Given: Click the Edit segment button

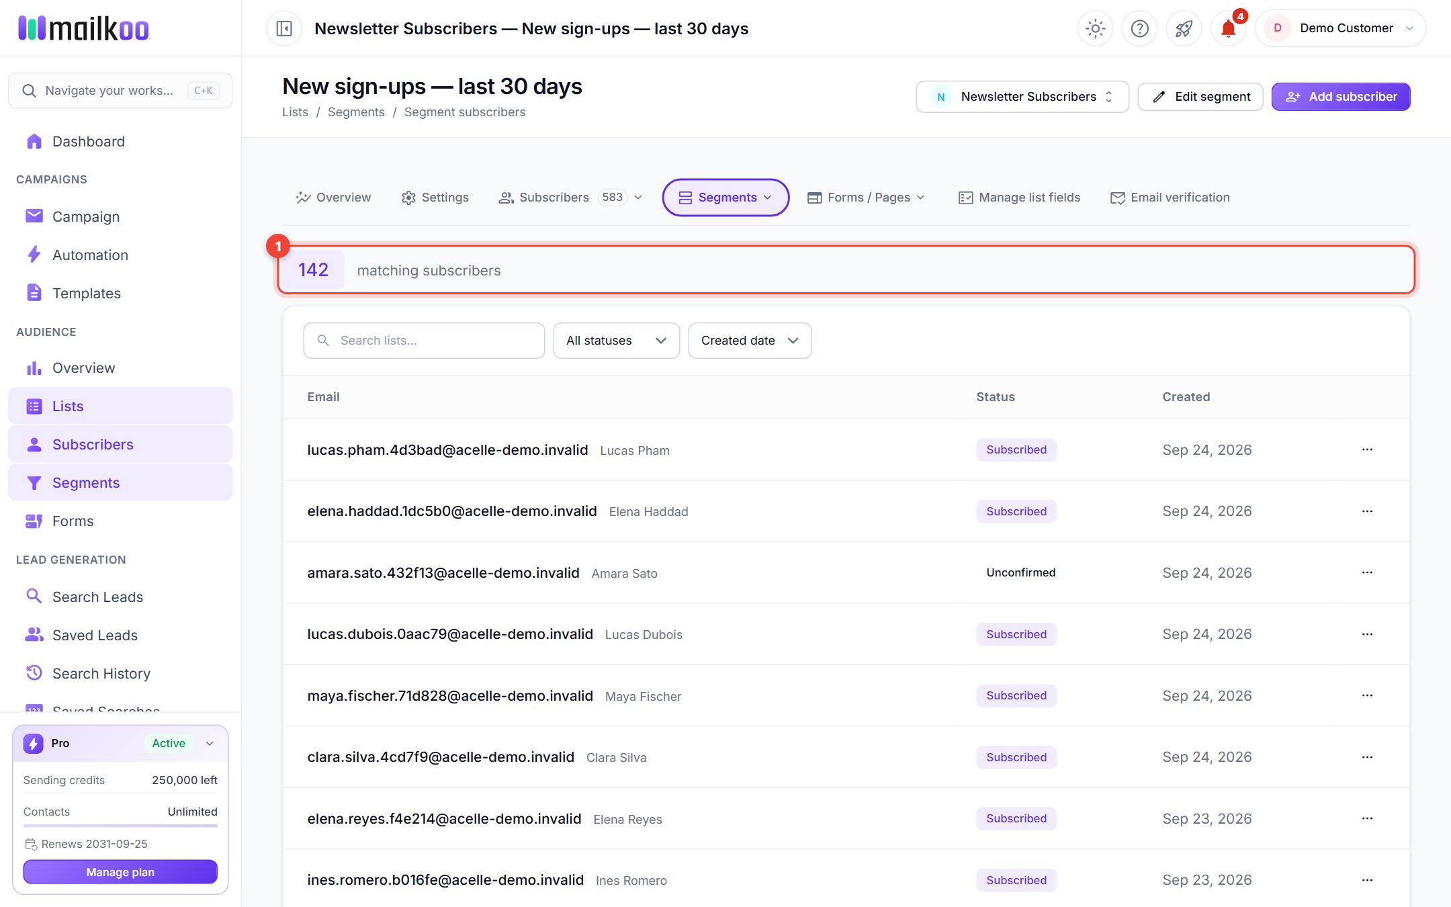Looking at the screenshot, I should pos(1200,97).
